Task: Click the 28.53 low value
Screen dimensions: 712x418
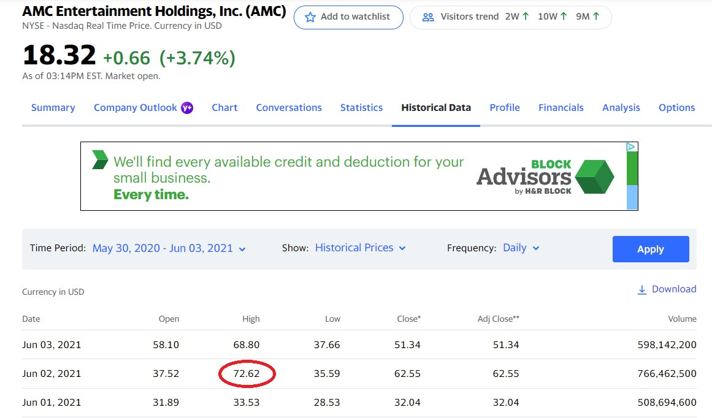Action: 327,403
